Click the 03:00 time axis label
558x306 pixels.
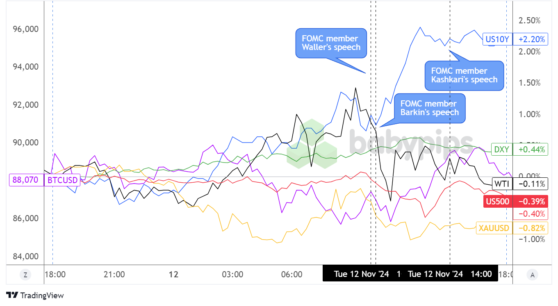click(x=232, y=274)
